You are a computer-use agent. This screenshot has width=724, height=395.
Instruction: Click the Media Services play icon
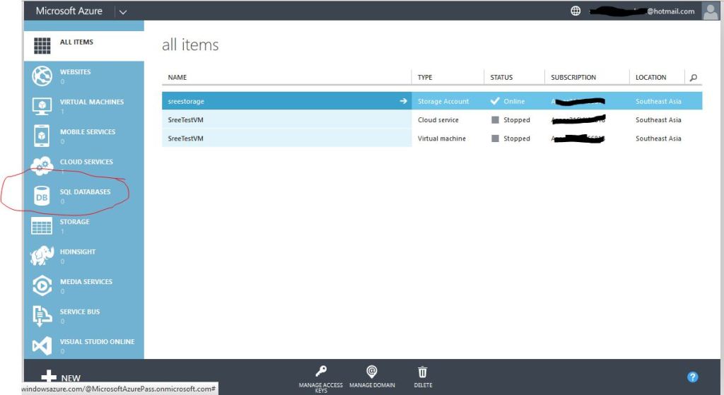42,285
